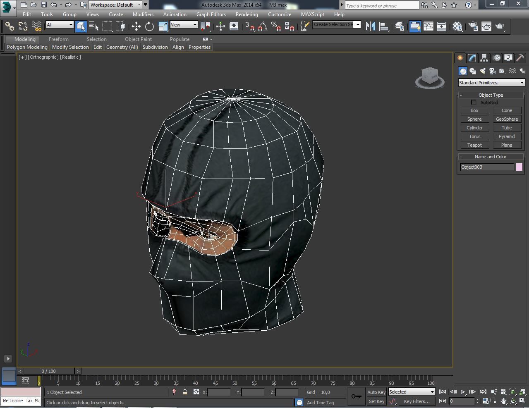Open the Modifiers menu

tap(143, 14)
